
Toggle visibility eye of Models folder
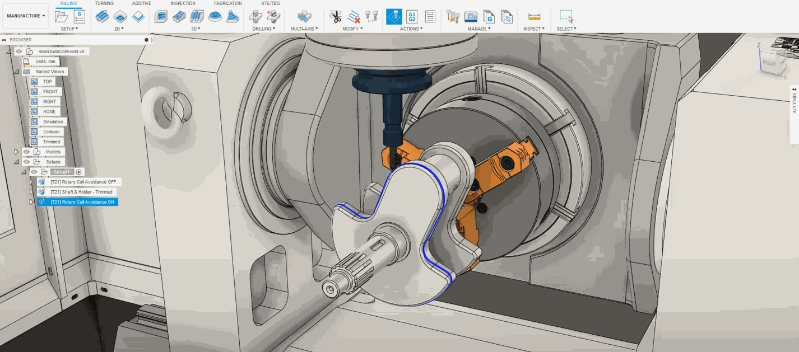tap(26, 152)
